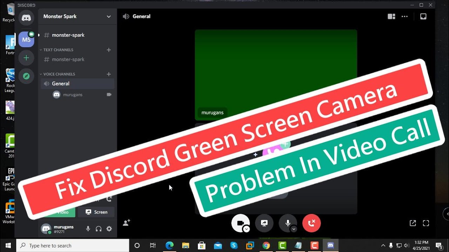This screenshot has width=449, height=252.
Task: Switch to Discord on taskbar
Action: [x=331, y=245]
